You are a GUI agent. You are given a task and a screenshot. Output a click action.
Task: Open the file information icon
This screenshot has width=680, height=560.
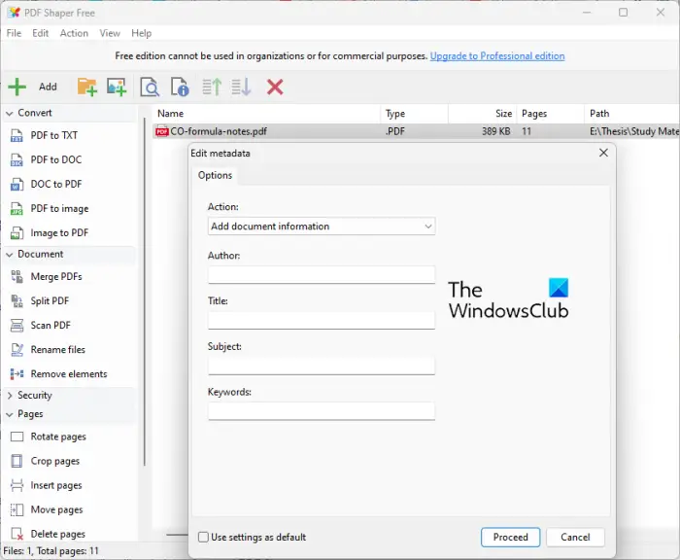(x=180, y=87)
